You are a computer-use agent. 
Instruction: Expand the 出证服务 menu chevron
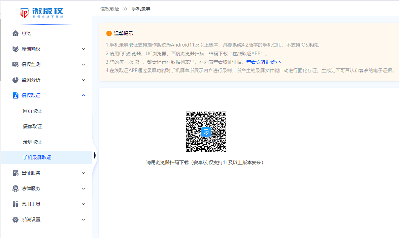[84, 173]
